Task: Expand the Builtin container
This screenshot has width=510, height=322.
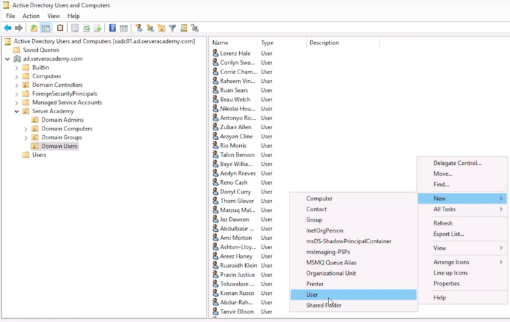Action: point(17,68)
